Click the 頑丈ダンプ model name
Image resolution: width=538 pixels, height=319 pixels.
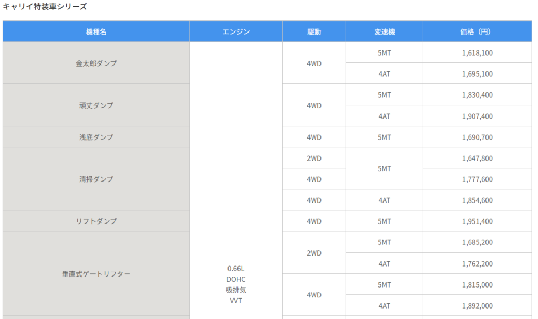(x=96, y=105)
